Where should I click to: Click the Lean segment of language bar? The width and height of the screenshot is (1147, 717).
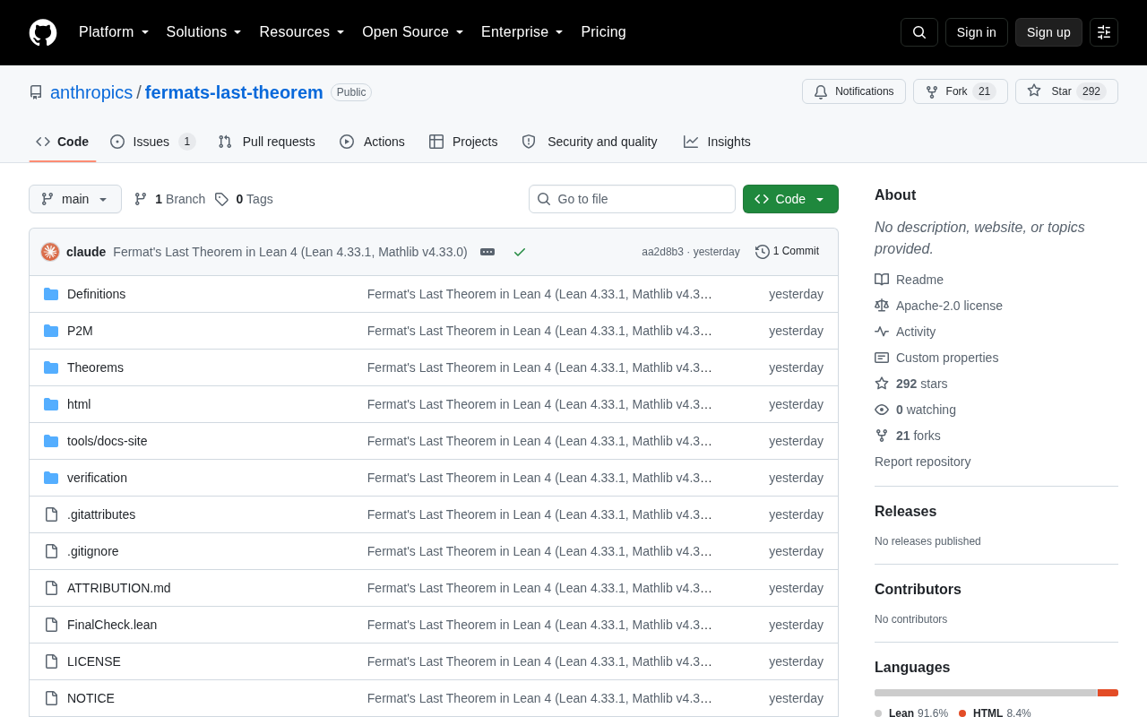pos(986,693)
